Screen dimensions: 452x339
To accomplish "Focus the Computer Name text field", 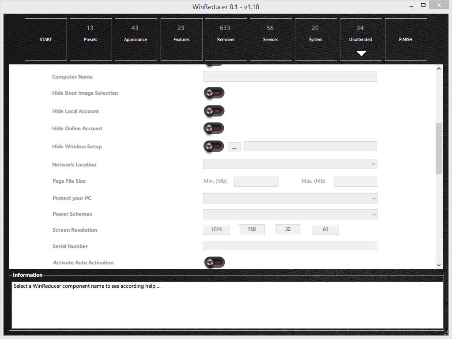I will coord(290,77).
